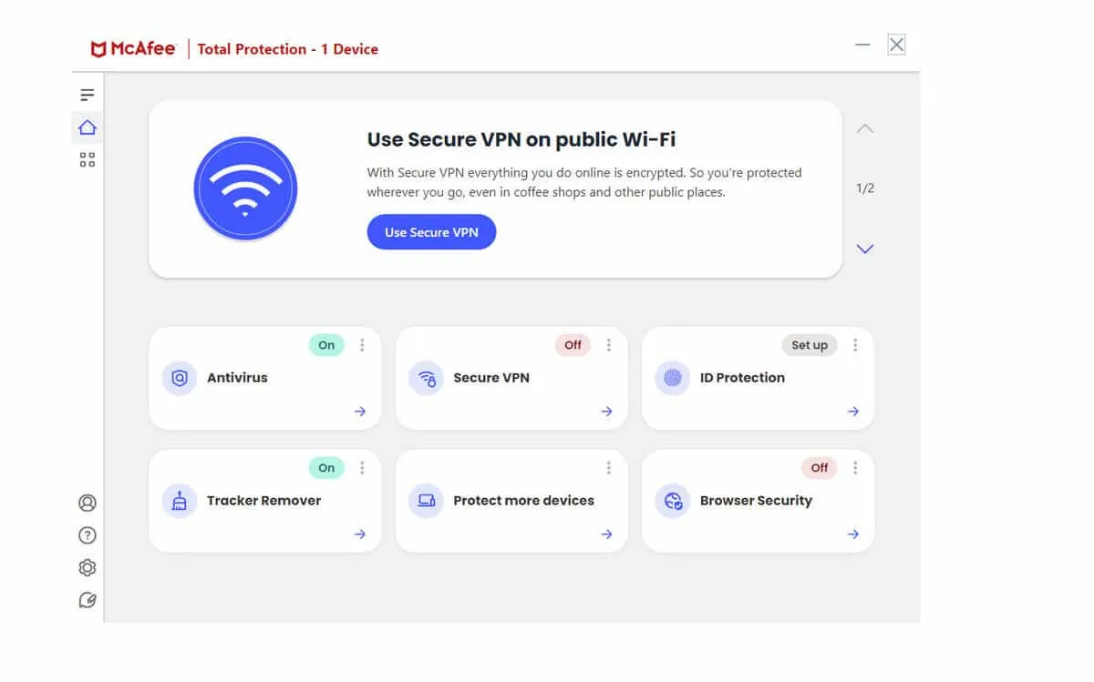The height and width of the screenshot is (682, 1094).
Task: Click the McAfee logo in the header
Action: (x=133, y=48)
